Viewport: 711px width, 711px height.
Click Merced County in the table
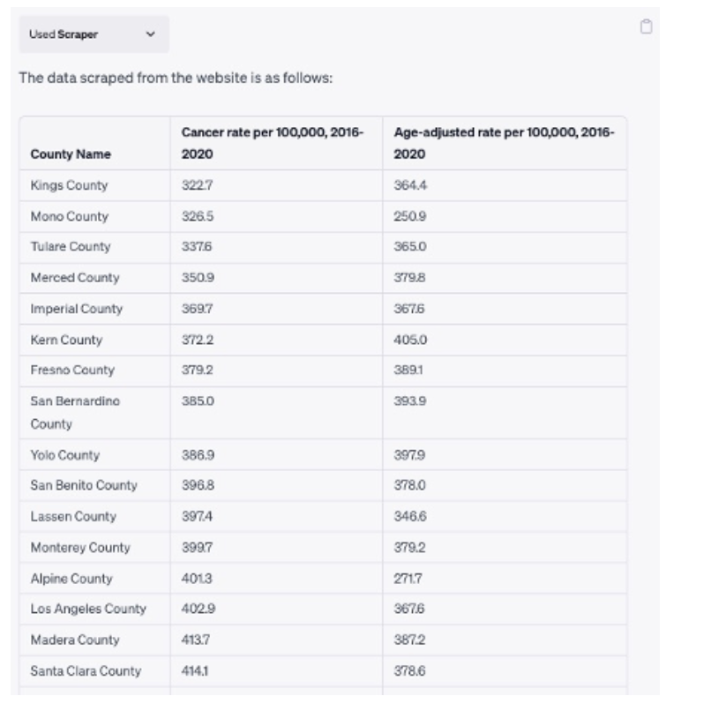point(74,278)
